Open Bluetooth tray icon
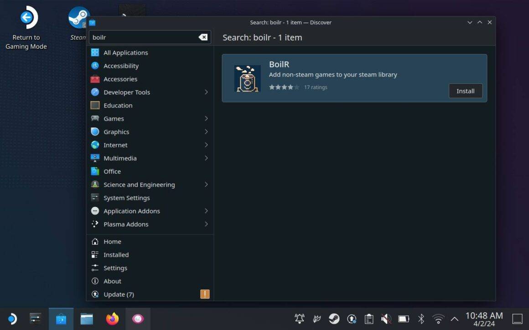 (421, 319)
